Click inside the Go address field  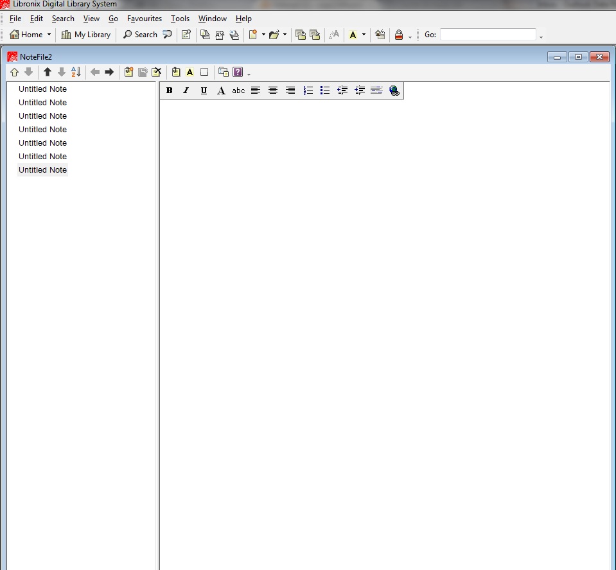click(488, 35)
